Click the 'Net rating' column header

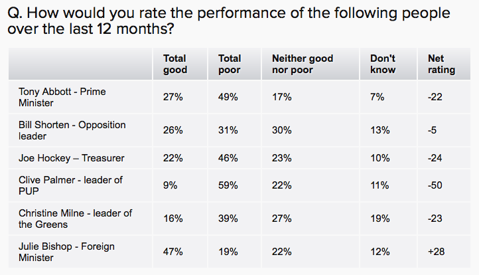point(442,64)
